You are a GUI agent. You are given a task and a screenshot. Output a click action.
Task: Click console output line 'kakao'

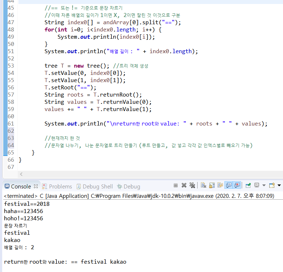(x=12, y=240)
